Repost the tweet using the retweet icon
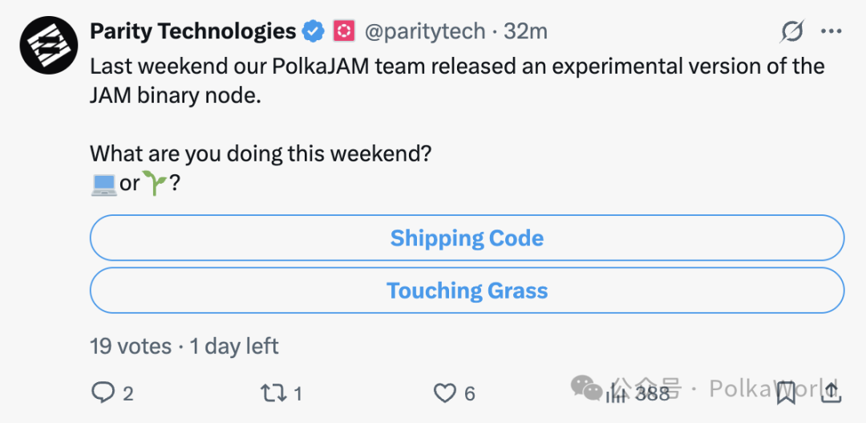 (x=273, y=392)
